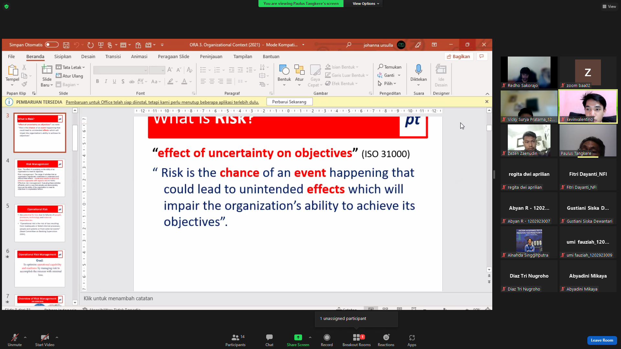The width and height of the screenshot is (621, 349).
Task: Switch to the Sisipkan tab
Action: (63, 57)
